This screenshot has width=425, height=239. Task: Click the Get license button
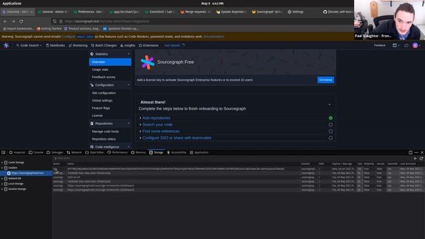pos(325,80)
